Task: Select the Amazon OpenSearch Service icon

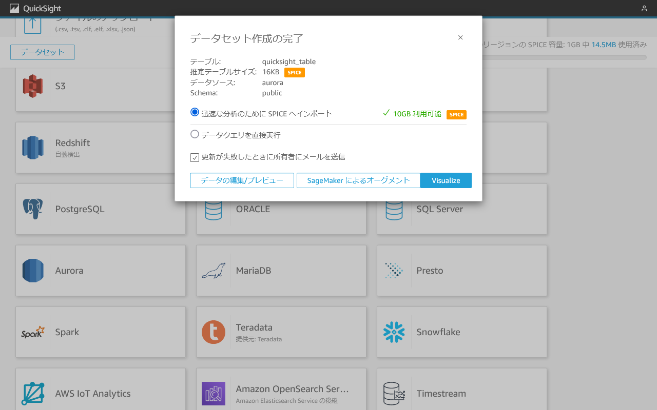Action: pyautogui.click(x=214, y=394)
